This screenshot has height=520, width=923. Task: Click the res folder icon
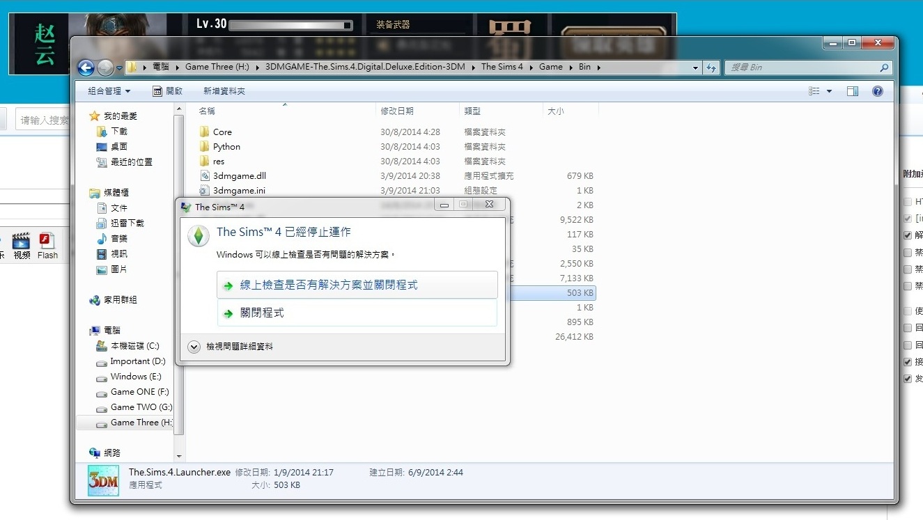pyautogui.click(x=204, y=161)
